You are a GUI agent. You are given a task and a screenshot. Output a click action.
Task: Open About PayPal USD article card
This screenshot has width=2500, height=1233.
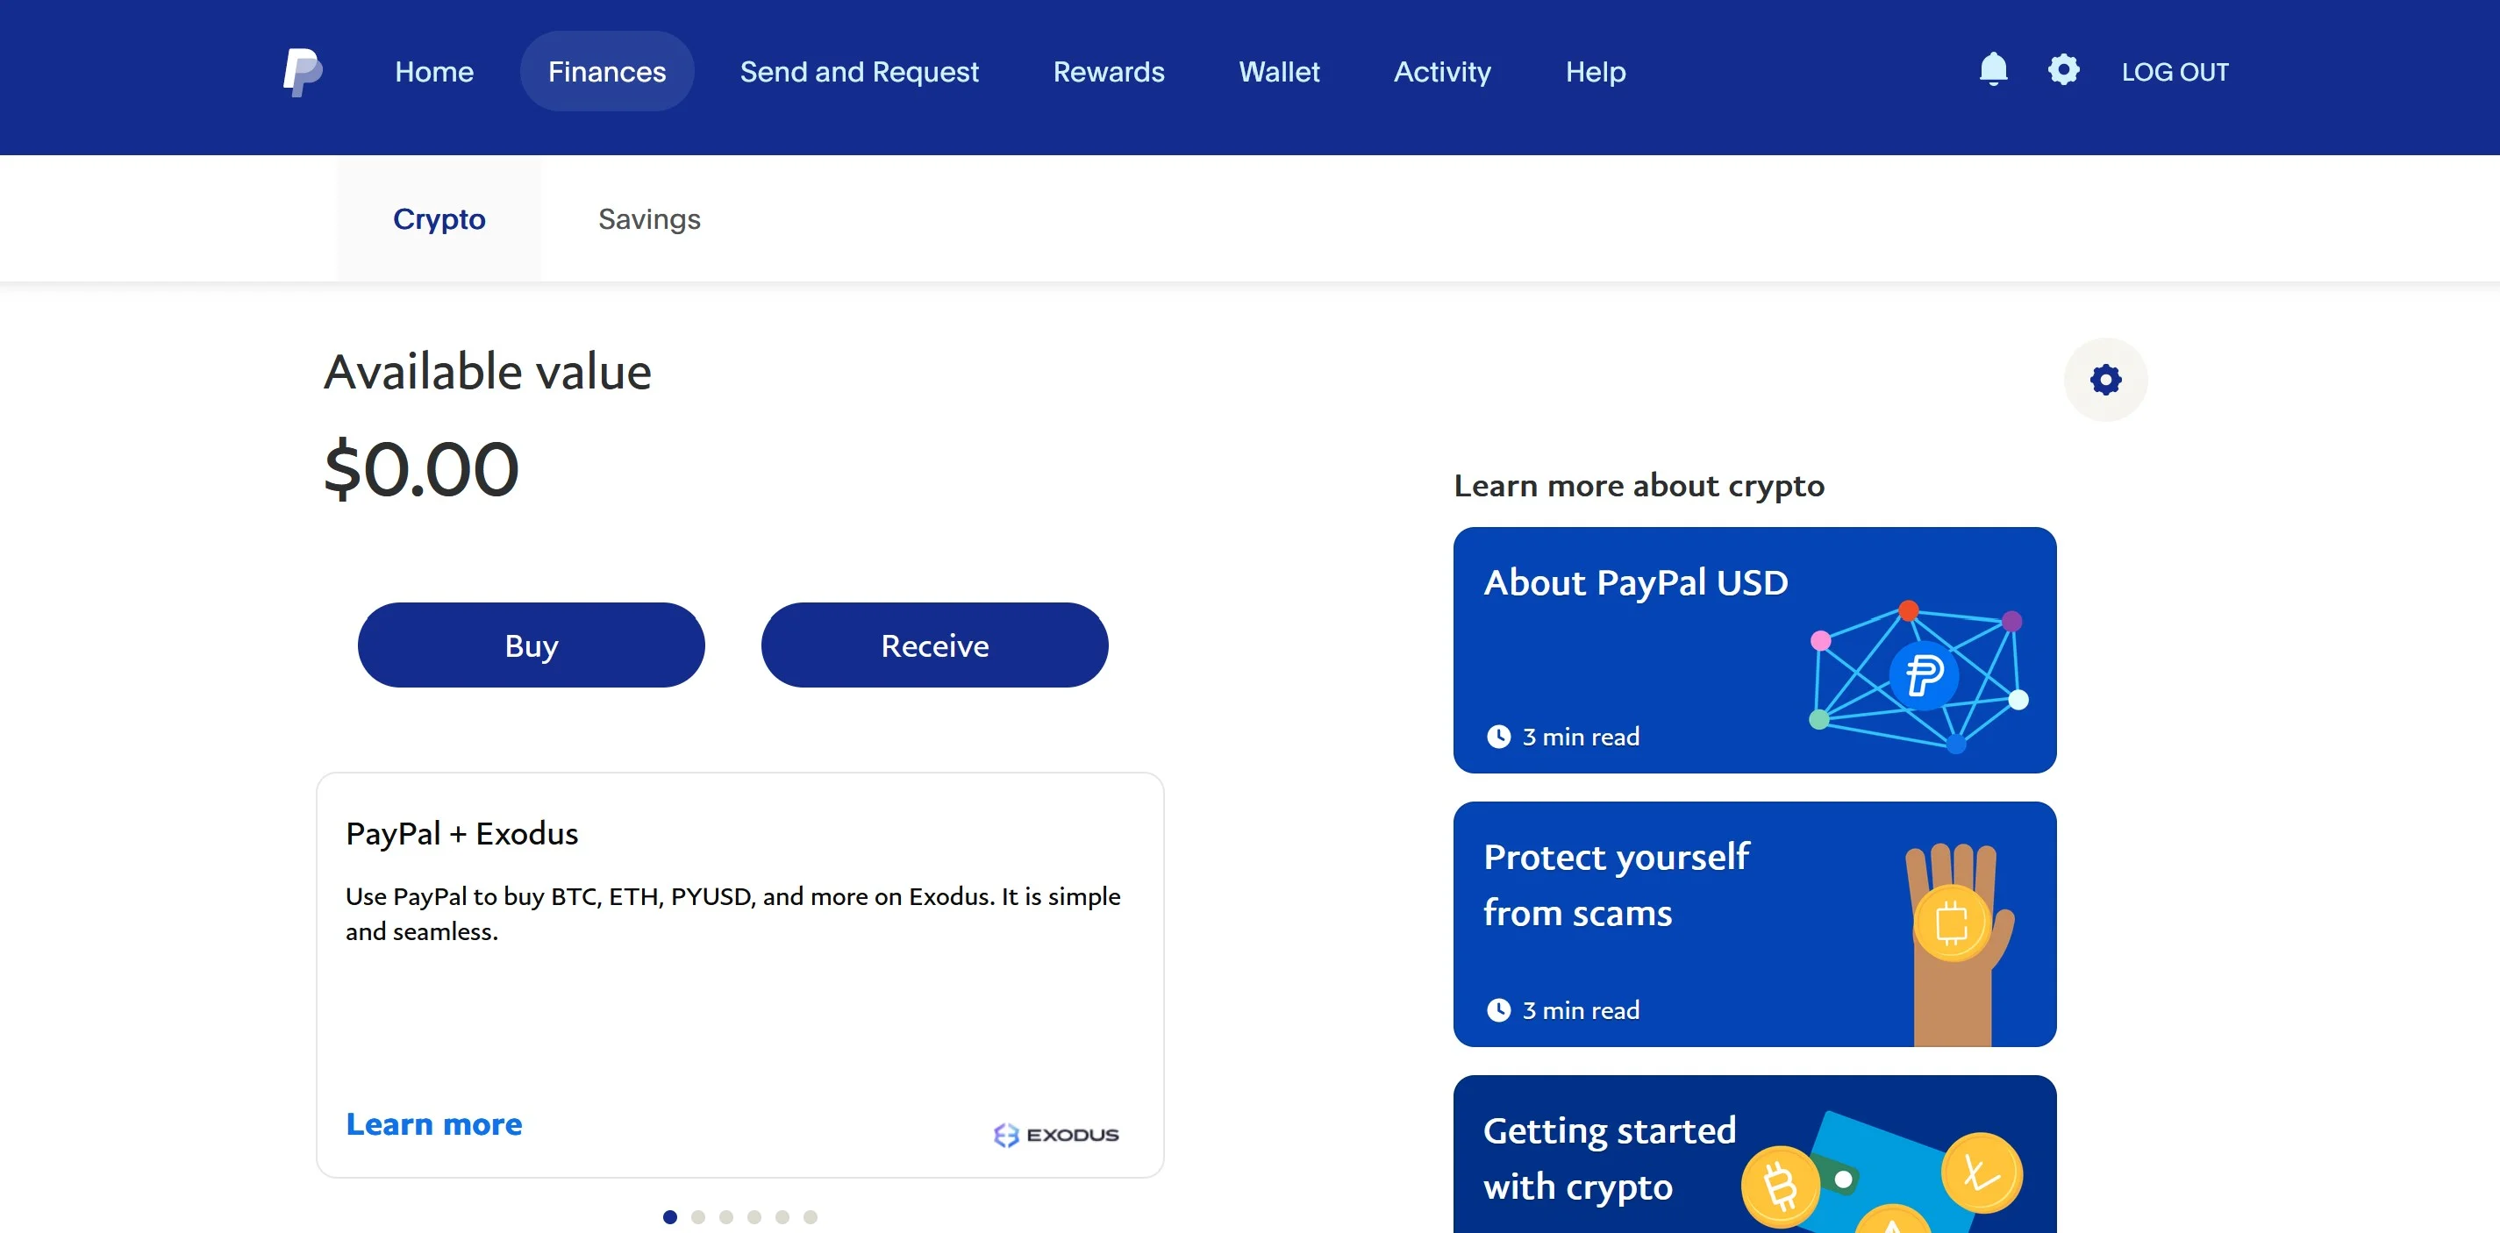(1754, 650)
